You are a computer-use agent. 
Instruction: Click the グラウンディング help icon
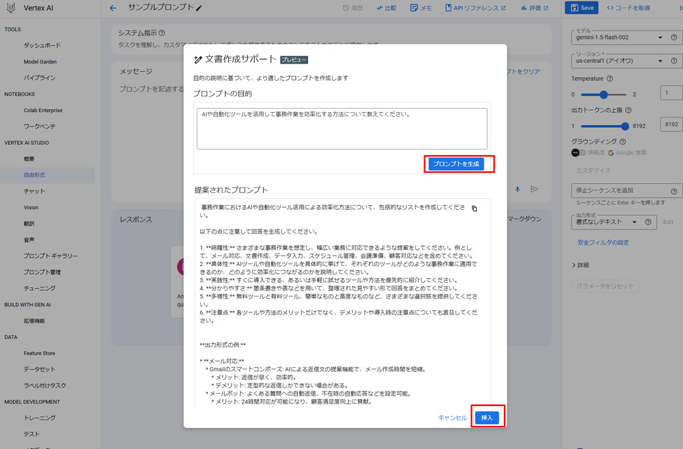pos(622,141)
